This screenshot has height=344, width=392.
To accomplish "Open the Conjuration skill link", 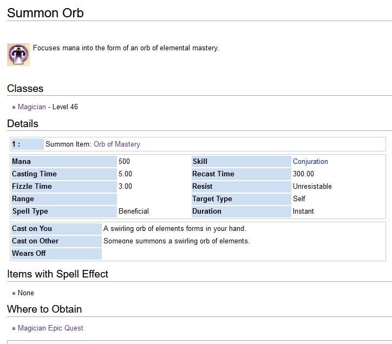I will 310,162.
